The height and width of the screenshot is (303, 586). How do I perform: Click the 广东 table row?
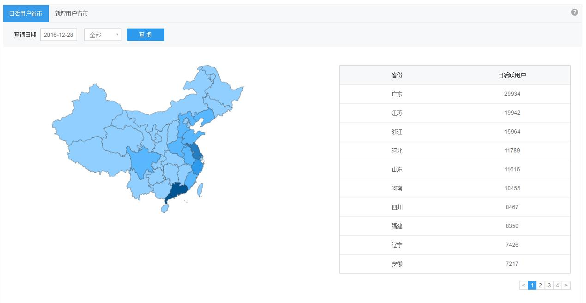[x=454, y=94]
